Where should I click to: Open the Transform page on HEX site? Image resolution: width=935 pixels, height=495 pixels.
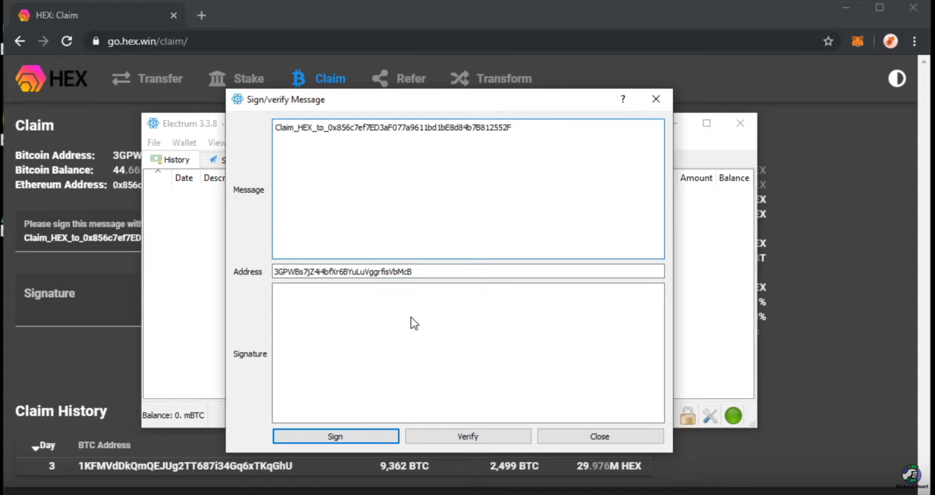491,78
